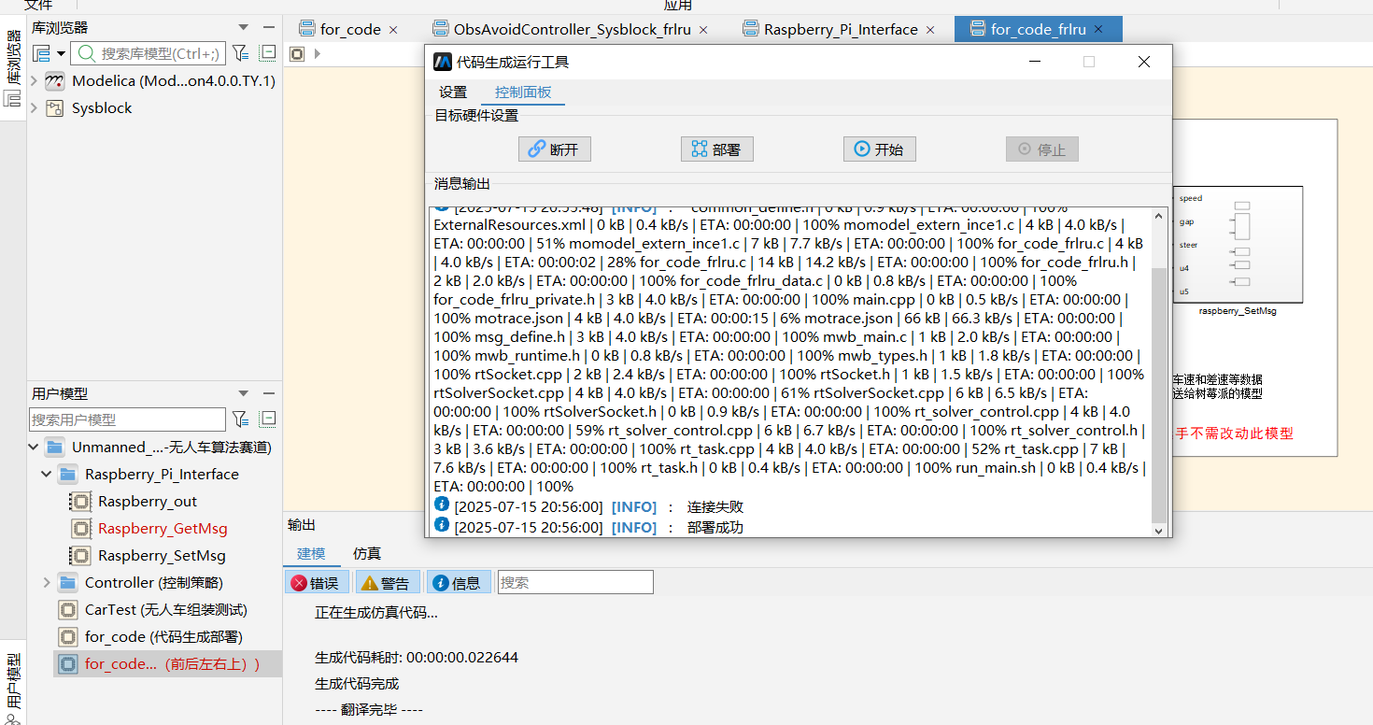Open library browser panel options dropdown
Screen dimensions: 1373x725
(x=243, y=28)
